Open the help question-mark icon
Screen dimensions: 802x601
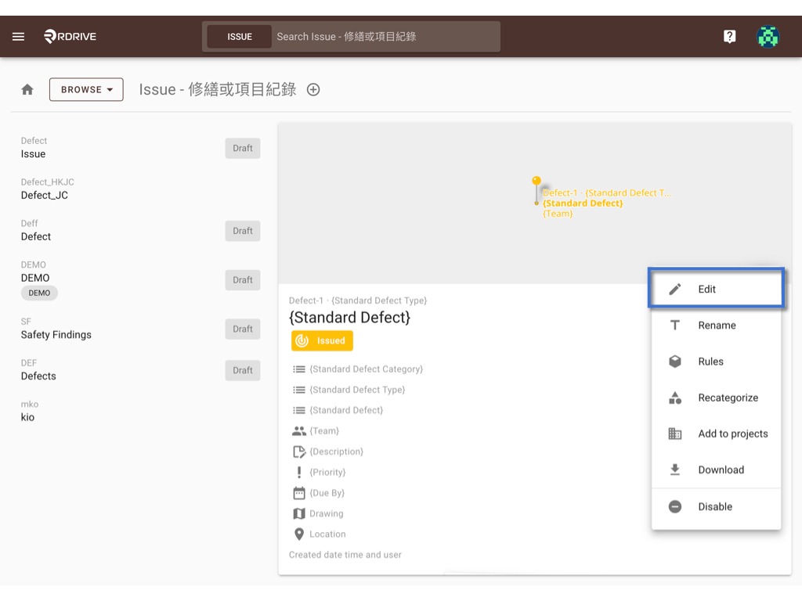[729, 36]
